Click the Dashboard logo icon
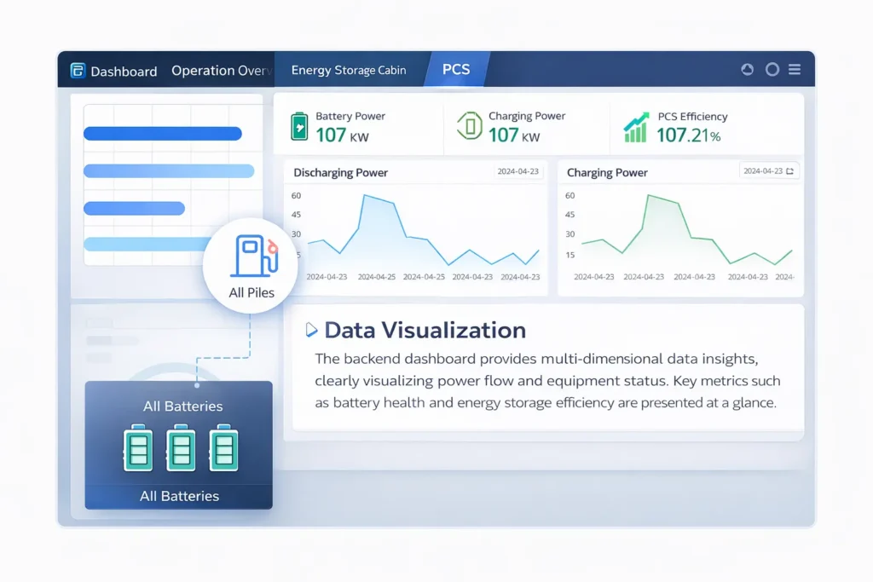This screenshot has height=582, width=873. click(x=78, y=71)
